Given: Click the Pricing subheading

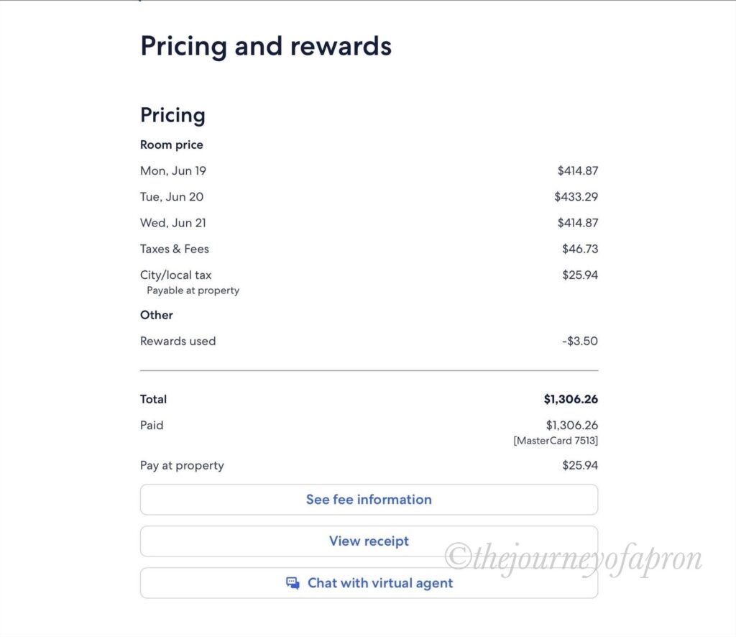Looking at the screenshot, I should coord(172,116).
